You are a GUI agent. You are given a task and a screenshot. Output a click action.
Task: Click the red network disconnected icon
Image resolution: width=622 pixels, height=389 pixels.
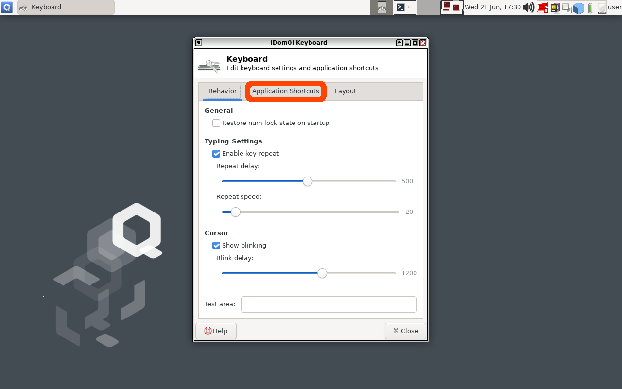click(x=542, y=7)
